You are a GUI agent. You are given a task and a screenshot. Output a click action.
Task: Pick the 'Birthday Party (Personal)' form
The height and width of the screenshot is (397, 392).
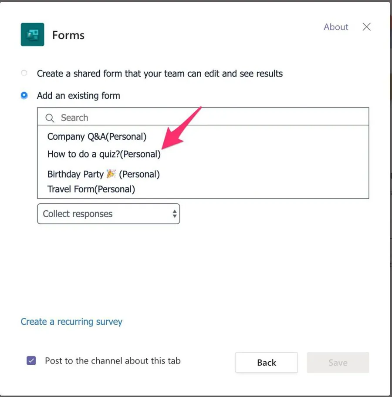pos(103,174)
